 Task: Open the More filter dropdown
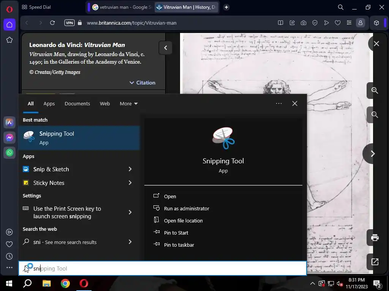point(128,104)
